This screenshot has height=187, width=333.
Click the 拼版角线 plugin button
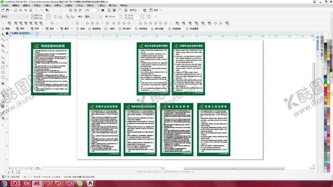click(x=141, y=29)
